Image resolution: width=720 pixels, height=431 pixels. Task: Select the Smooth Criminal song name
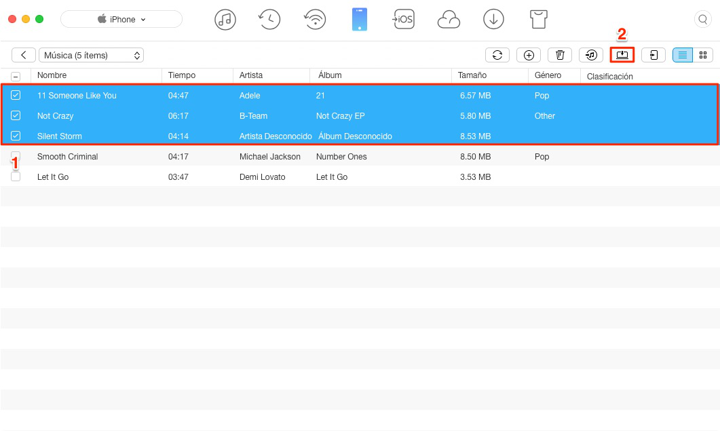(x=67, y=157)
